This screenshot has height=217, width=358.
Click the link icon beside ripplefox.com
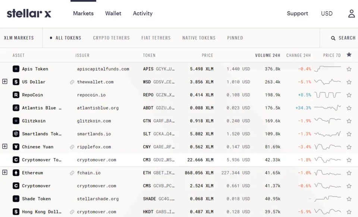(72, 147)
